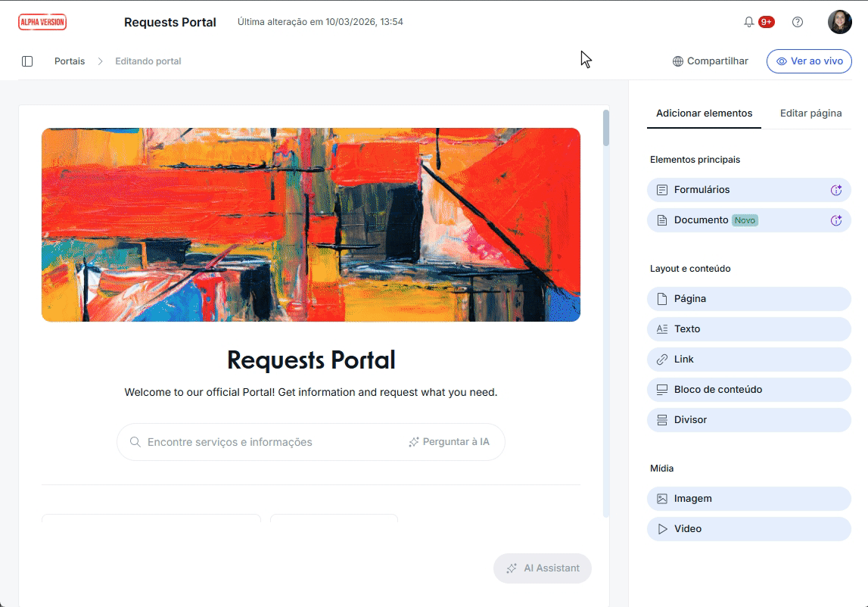Click Perguntar à IA button

point(449,442)
